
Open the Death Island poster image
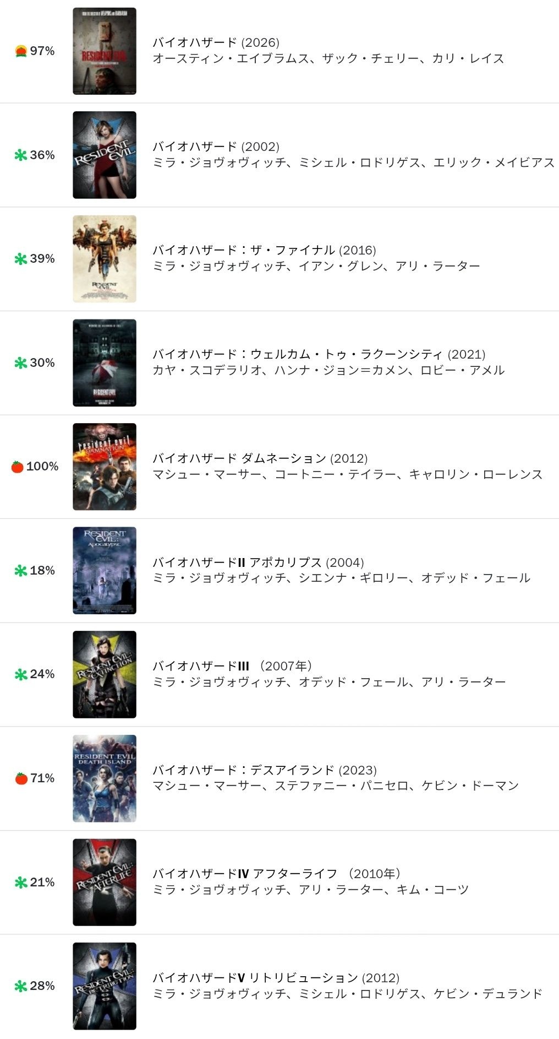(x=105, y=778)
